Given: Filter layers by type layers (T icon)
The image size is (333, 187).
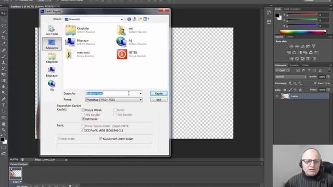Looking at the screenshot, I should (309, 71).
